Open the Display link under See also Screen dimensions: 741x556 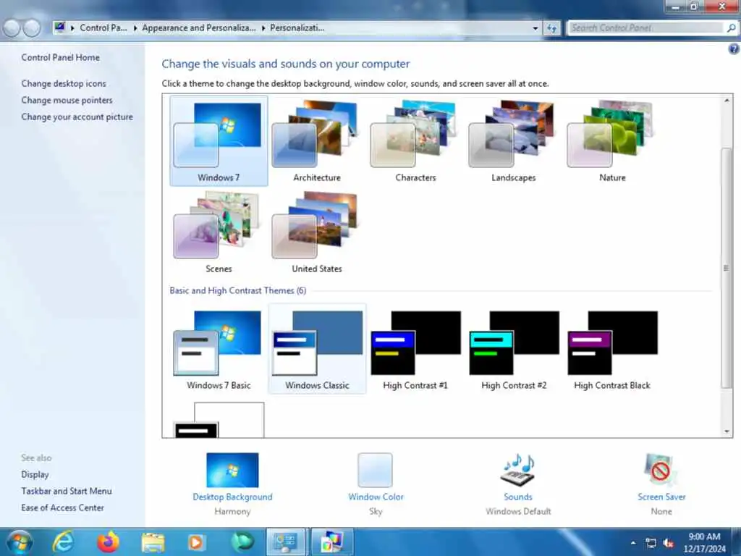click(x=35, y=474)
